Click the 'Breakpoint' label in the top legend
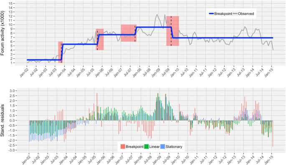Viewport: 286px width, 165px height. [x=223, y=14]
